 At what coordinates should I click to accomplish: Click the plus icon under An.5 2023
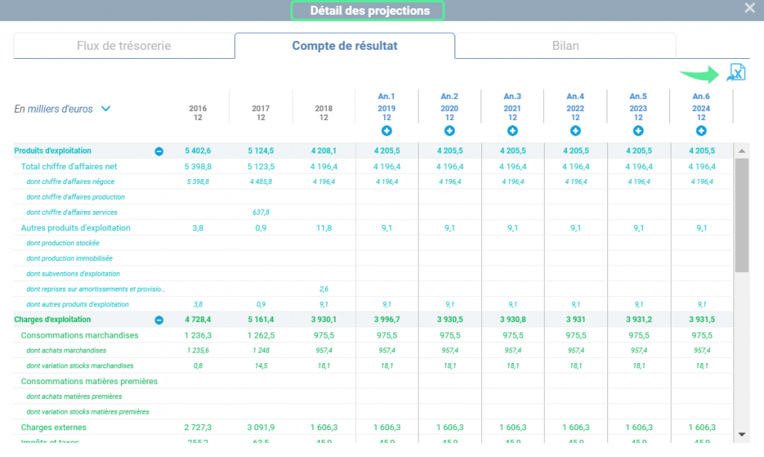click(639, 131)
